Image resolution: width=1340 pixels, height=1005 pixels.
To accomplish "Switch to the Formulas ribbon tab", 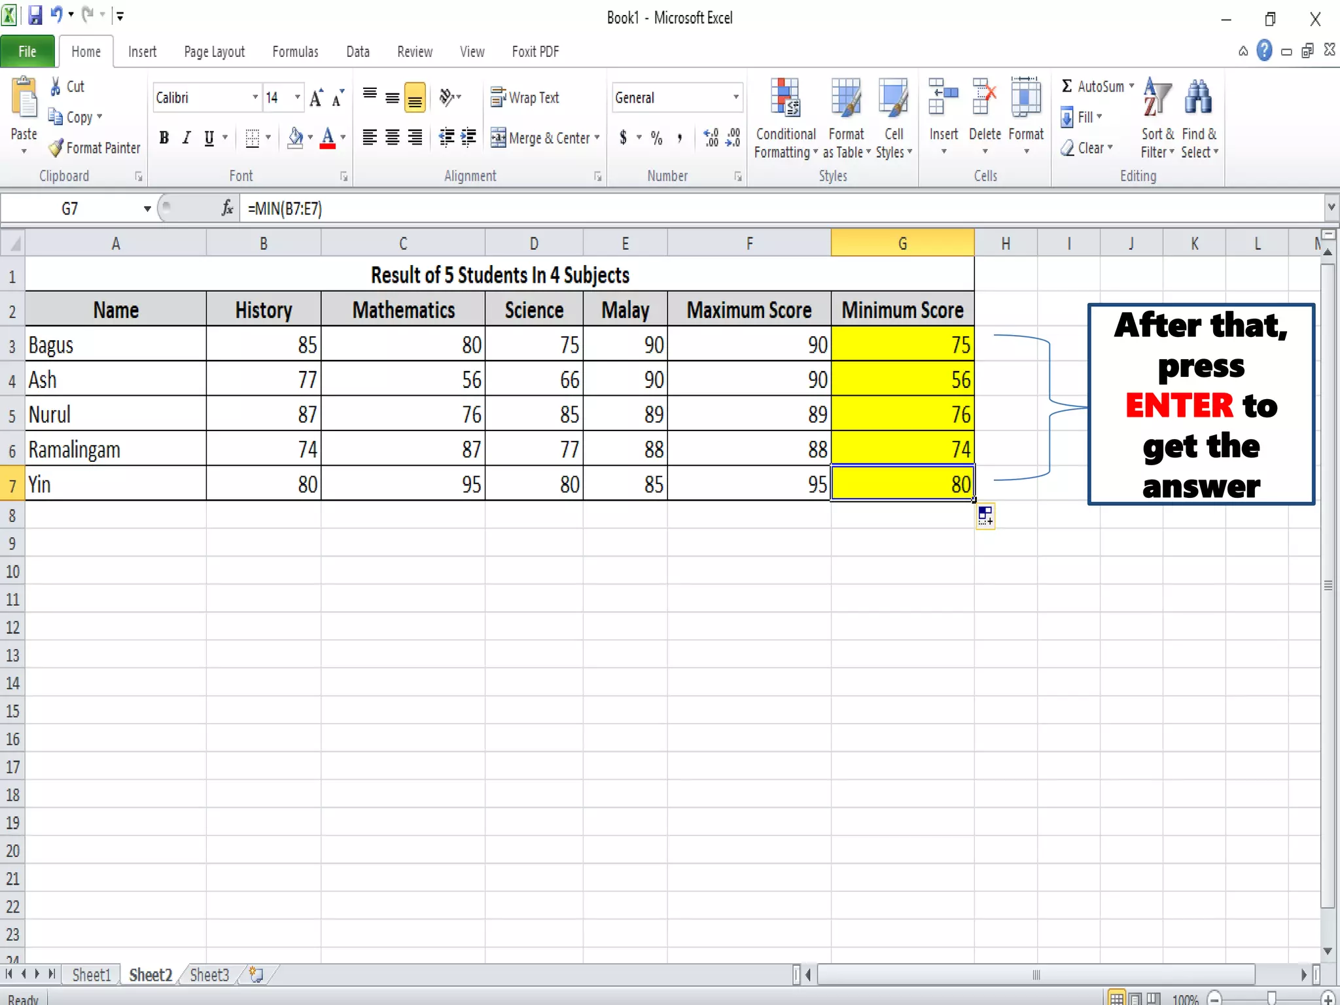I will click(x=295, y=52).
